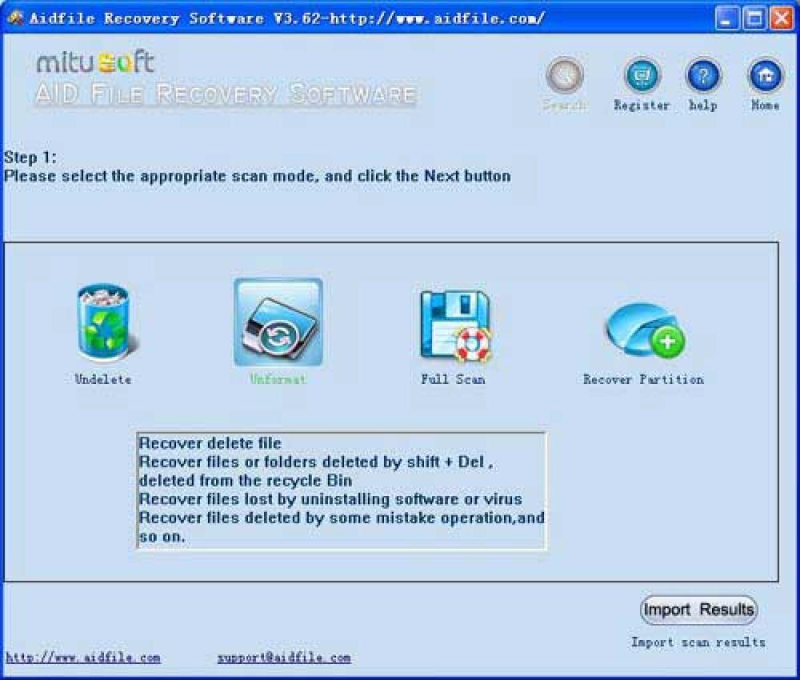This screenshot has width=800, height=680.
Task: Click the Import scan results label
Action: 697,643
